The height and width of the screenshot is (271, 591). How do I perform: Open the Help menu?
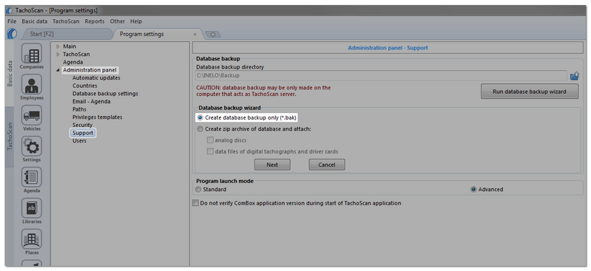[x=136, y=21]
